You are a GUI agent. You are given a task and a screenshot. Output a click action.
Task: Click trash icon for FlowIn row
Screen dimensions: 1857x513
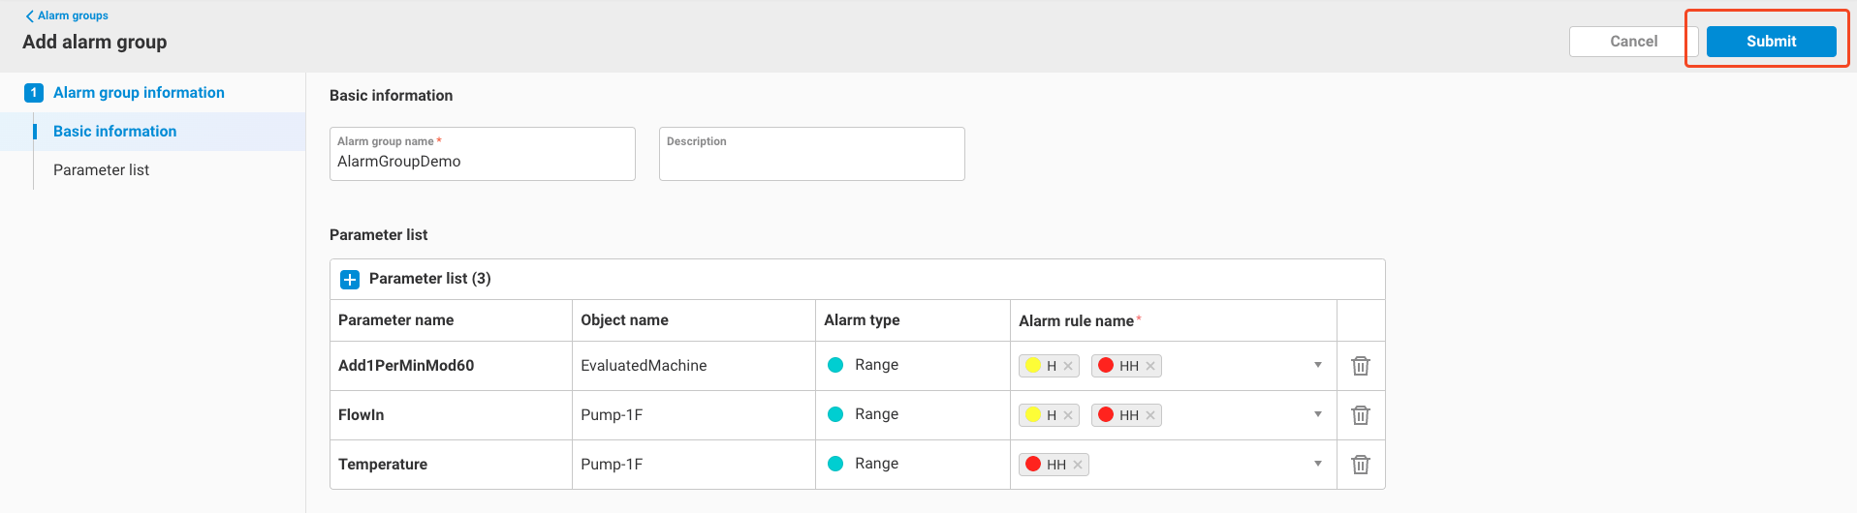(x=1361, y=415)
